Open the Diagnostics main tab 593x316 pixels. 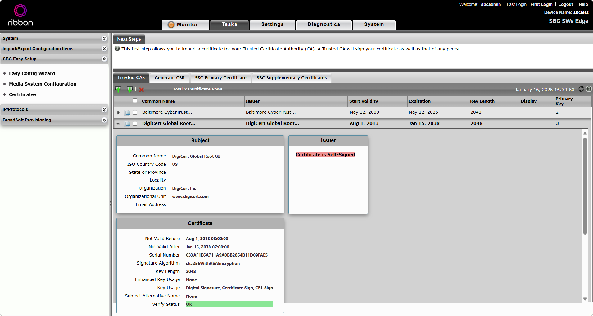click(x=324, y=24)
